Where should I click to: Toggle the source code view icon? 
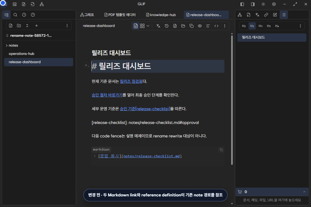[216, 26]
